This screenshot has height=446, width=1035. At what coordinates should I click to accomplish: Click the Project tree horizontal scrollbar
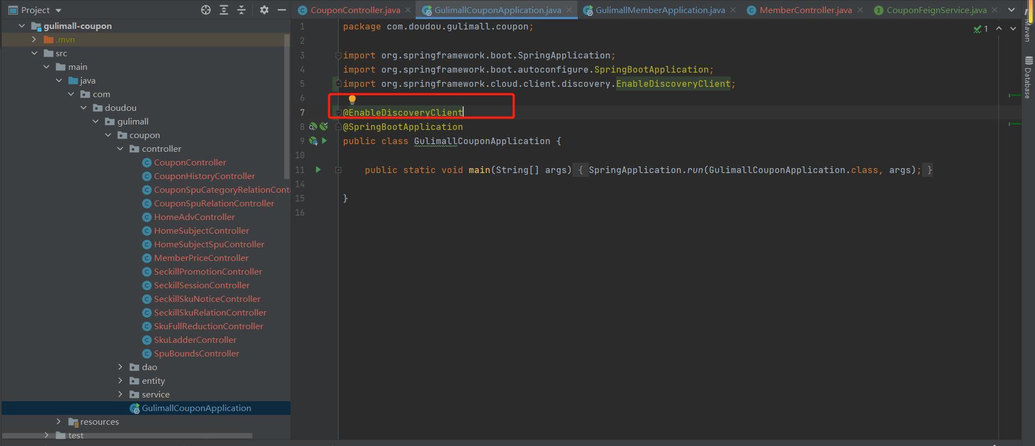pos(127,436)
